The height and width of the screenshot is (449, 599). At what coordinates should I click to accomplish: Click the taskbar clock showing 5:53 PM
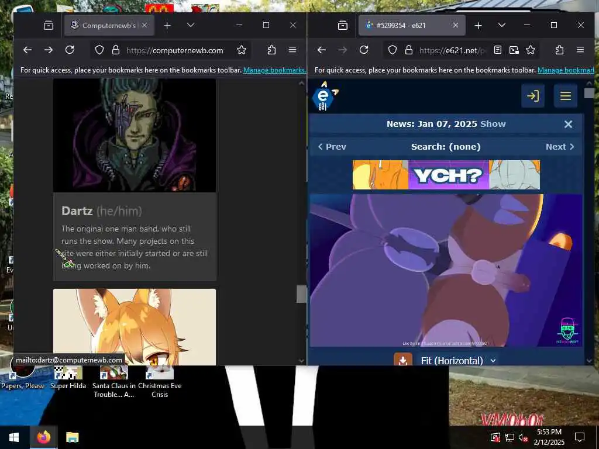click(x=549, y=437)
